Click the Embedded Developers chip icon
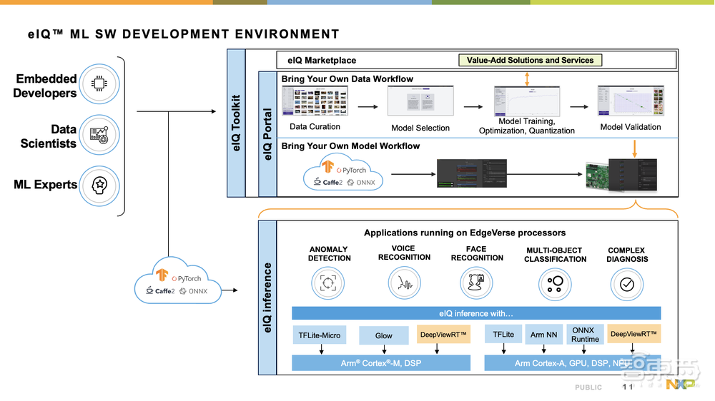Image resolution: width=715 pixels, height=401 pixels. (x=99, y=85)
